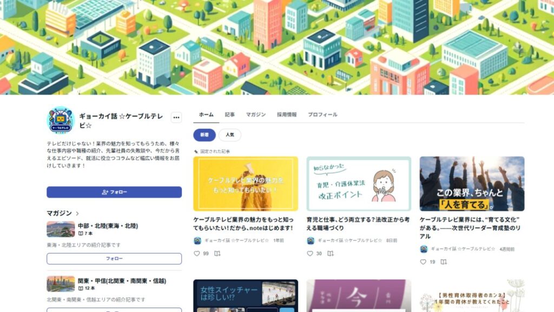Go to the 採用情報 tab

(287, 115)
